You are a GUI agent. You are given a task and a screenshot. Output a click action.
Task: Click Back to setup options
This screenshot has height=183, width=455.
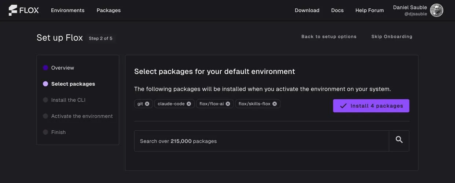329,37
